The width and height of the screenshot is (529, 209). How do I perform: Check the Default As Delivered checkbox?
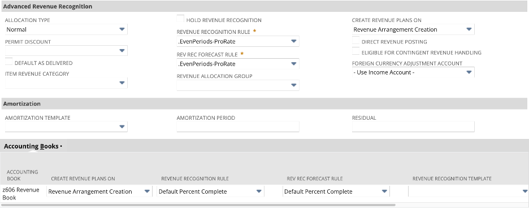pyautogui.click(x=9, y=62)
